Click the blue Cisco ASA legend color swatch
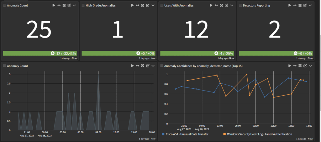Viewport: 321px width, 142px height. 163,134
